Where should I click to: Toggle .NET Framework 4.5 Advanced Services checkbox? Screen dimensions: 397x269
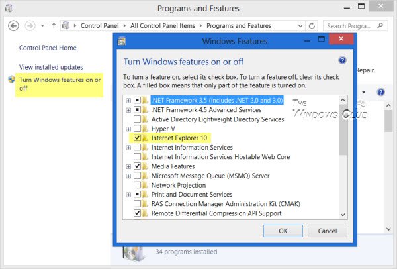tap(137, 109)
